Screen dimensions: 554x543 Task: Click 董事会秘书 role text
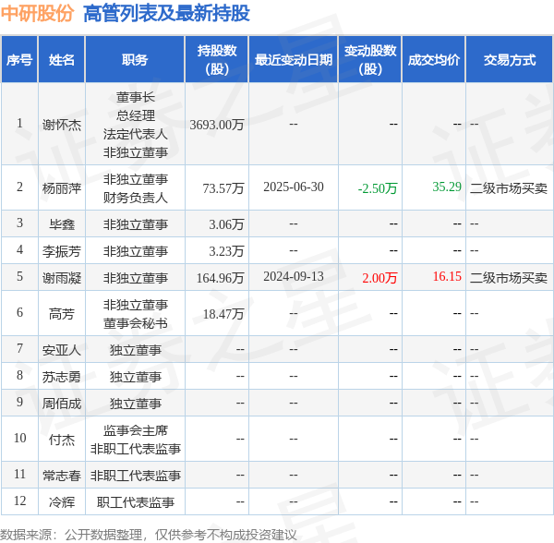click(136, 323)
